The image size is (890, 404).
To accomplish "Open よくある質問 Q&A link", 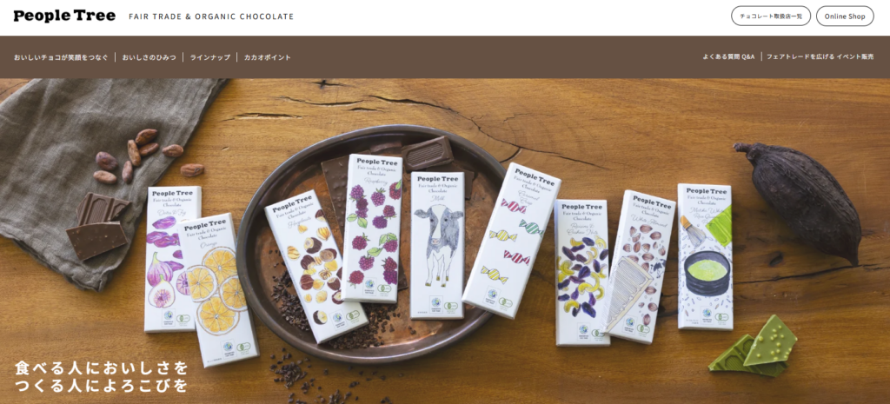I will (x=728, y=57).
